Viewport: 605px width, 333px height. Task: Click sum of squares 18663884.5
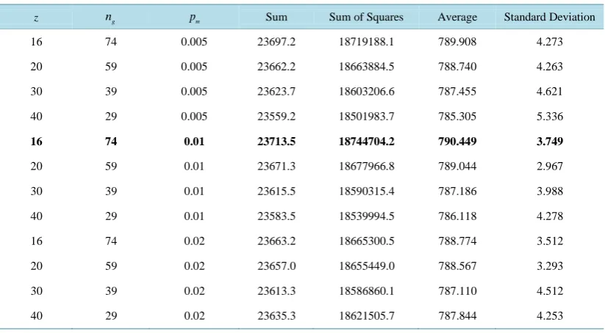coord(366,67)
